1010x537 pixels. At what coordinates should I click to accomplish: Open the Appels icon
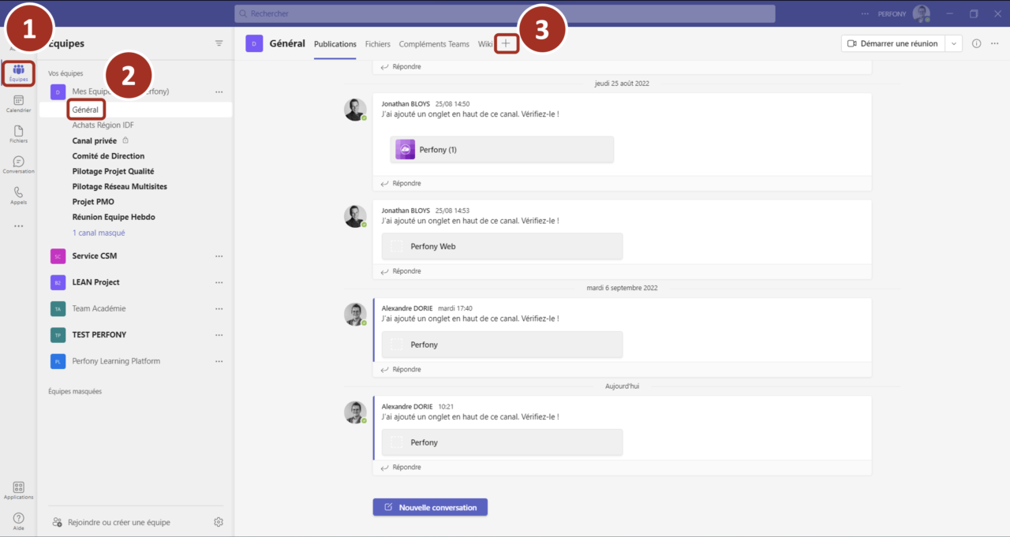tap(17, 195)
